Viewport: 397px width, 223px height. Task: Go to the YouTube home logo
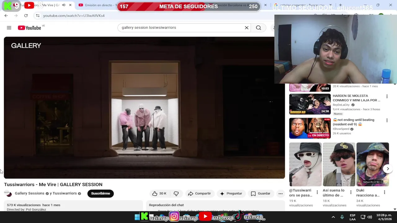coord(29,28)
